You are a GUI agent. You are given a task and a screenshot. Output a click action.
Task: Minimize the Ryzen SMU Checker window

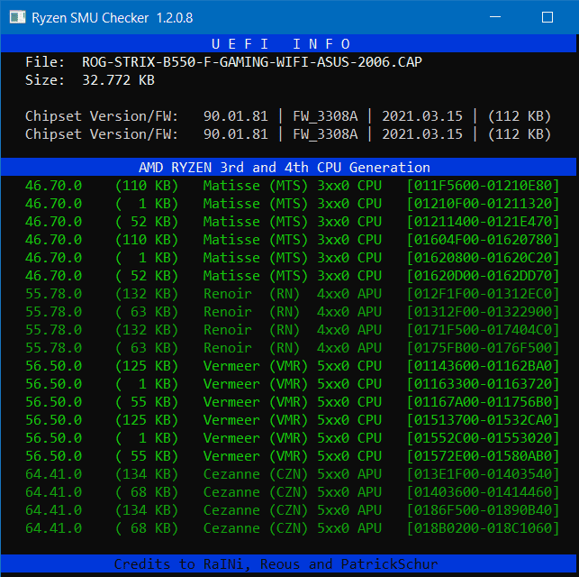point(495,17)
